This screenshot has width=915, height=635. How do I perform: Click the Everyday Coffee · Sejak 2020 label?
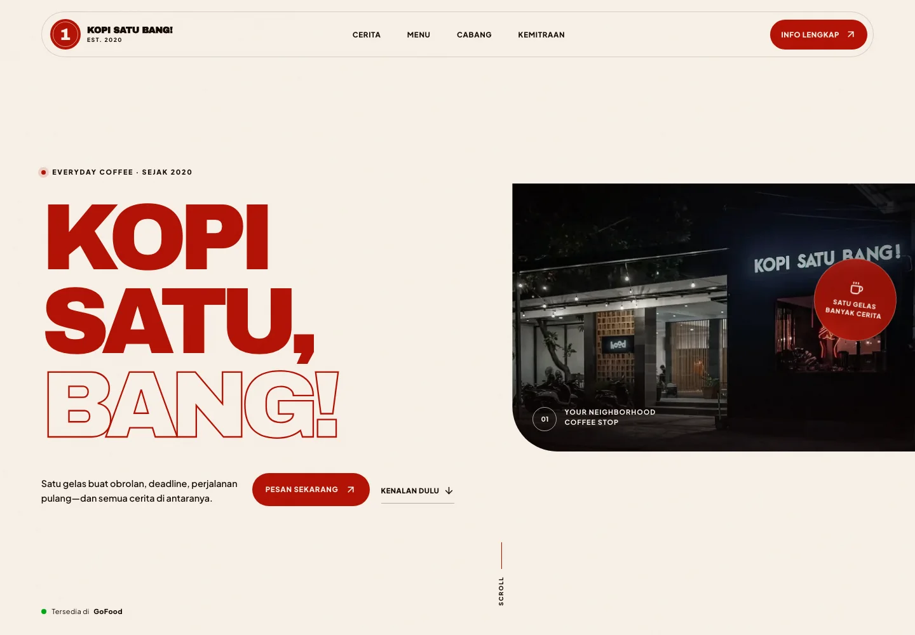click(122, 172)
